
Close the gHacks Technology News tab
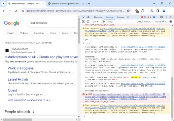tap(83, 4)
